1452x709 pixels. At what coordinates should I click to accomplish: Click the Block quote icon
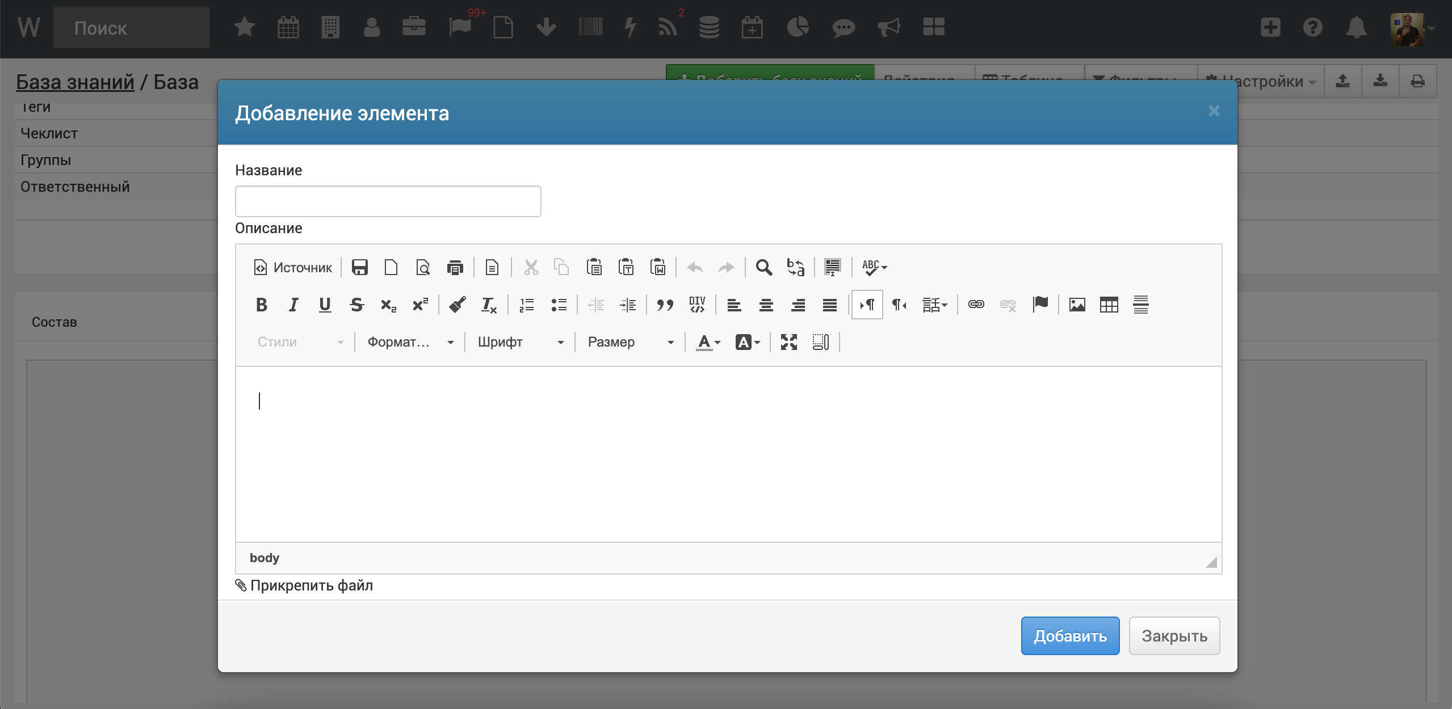(x=665, y=305)
